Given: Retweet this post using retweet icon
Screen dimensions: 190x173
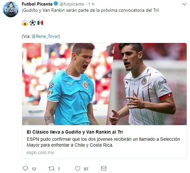Looking at the screenshot, I should (x=51, y=168).
